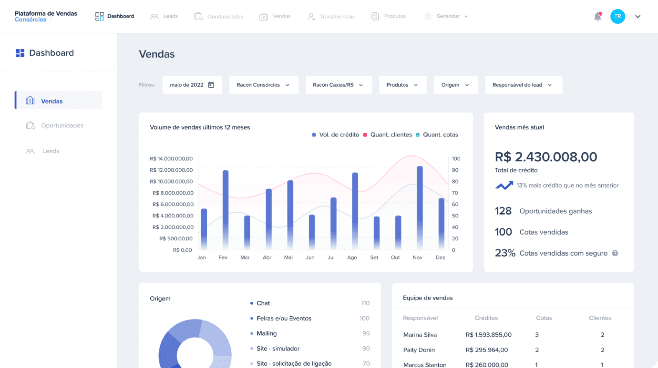Screen dimensions: 658x368
Task: Click the Nov bar in sales chart
Action: point(420,206)
